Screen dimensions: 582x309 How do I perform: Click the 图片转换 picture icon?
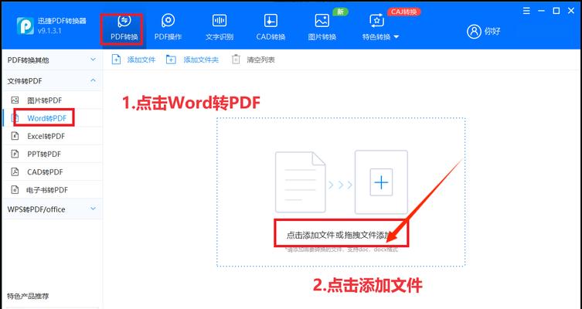point(322,20)
